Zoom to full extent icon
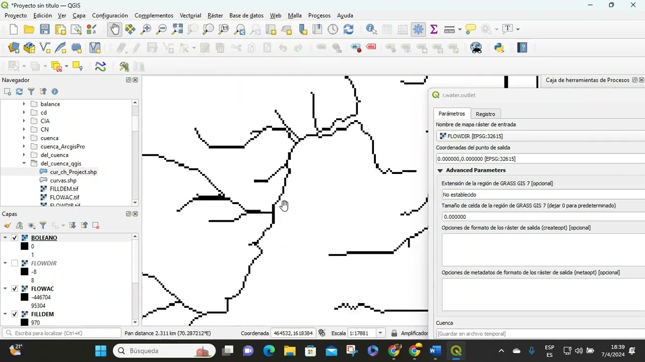Viewport: 645px width, 362px height. coord(177,29)
